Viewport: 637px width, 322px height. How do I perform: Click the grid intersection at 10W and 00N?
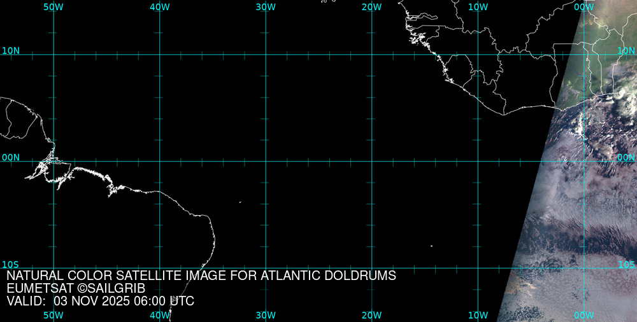coord(478,161)
